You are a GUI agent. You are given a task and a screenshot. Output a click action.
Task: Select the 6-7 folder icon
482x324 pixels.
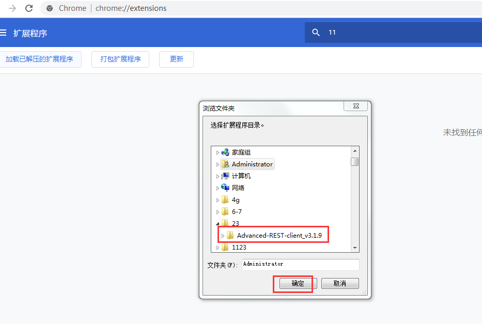pyautogui.click(x=225, y=211)
